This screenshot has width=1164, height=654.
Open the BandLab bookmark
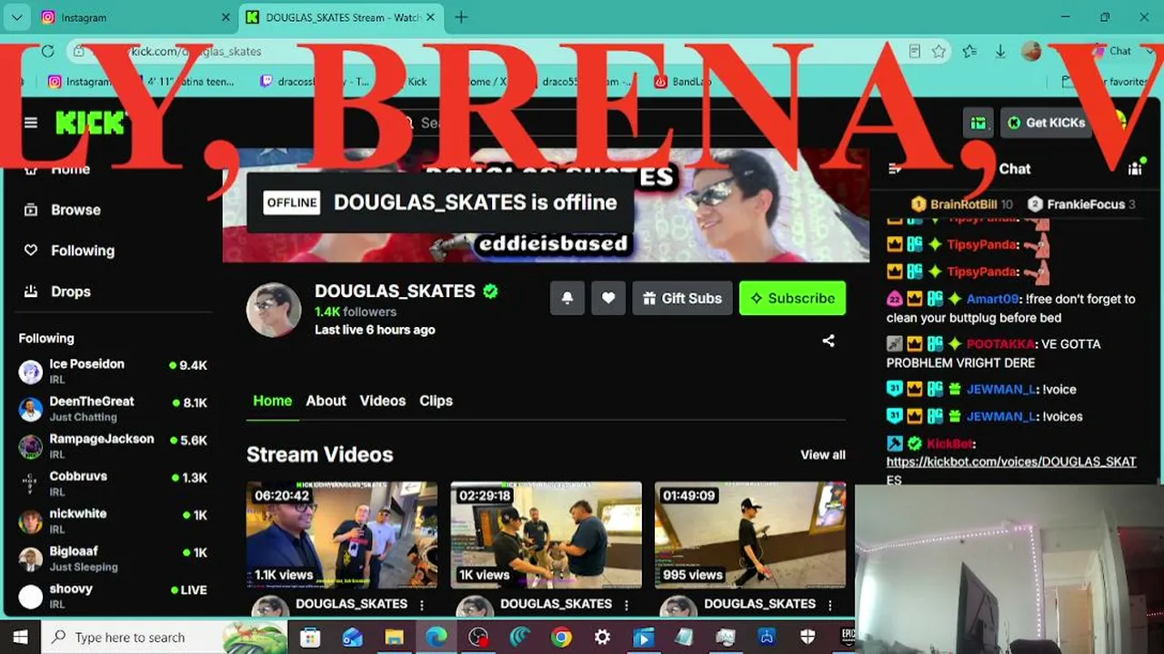pyautogui.click(x=682, y=82)
